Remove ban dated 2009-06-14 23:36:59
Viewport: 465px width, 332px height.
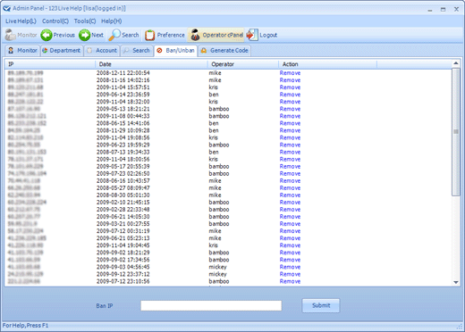290,95
